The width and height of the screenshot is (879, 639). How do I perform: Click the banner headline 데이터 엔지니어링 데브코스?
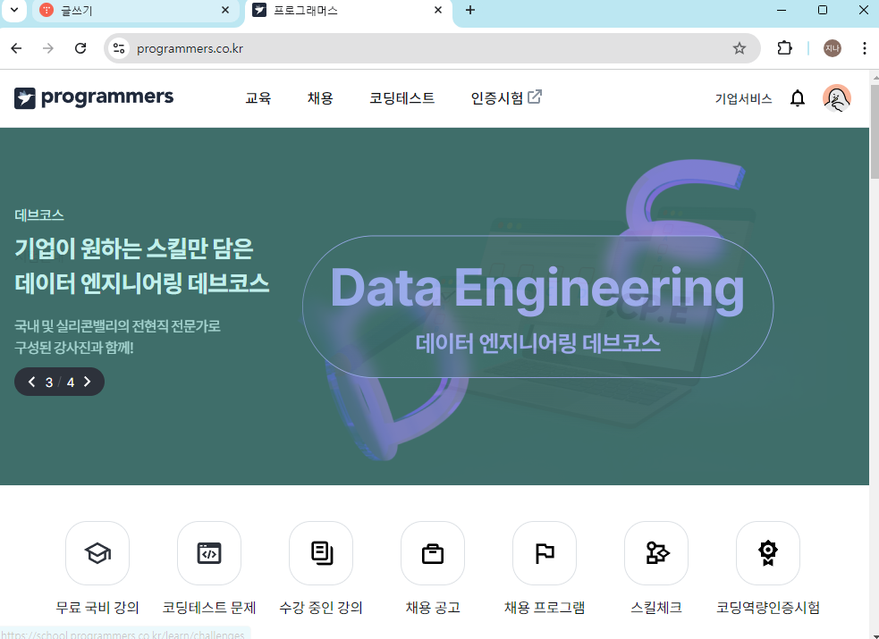point(142,283)
